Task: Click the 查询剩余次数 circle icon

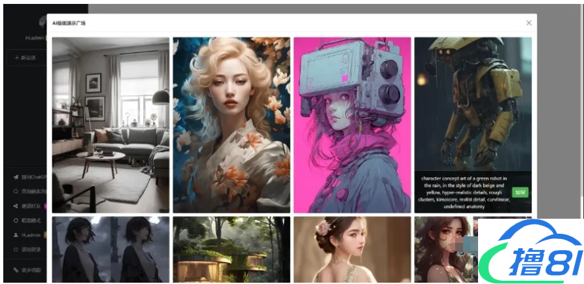Action: point(16,191)
